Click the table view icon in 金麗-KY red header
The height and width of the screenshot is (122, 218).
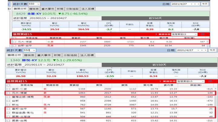203,34
